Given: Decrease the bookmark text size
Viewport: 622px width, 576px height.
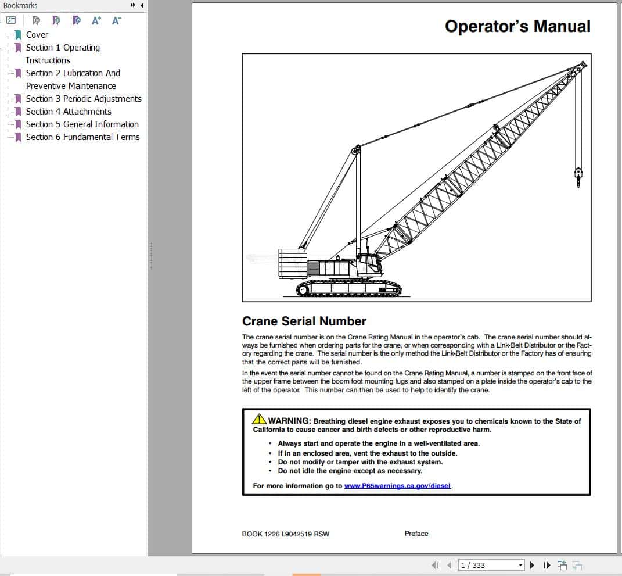Looking at the screenshot, I should (x=116, y=19).
